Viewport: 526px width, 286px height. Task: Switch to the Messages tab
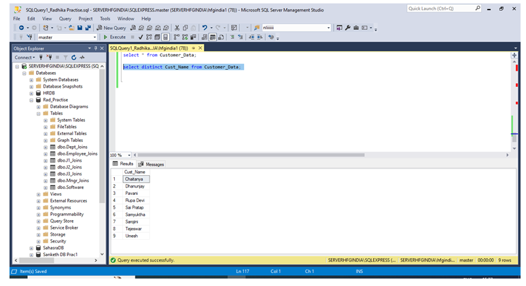tap(151, 164)
